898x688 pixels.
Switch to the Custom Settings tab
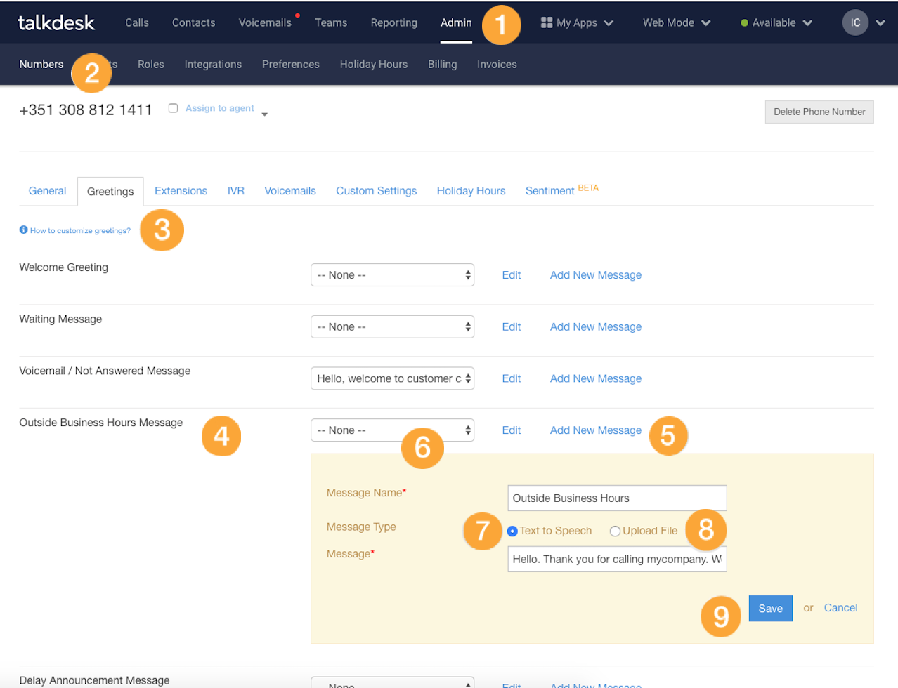pyautogui.click(x=377, y=191)
